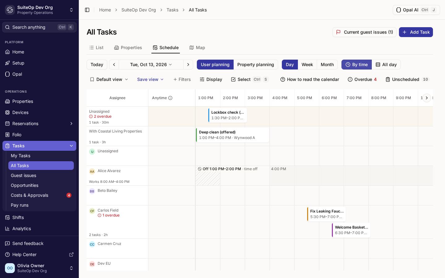Screen dimensions: 445x278
Task: Open Analytics in the sidebar
Action: [x=39, y=229]
